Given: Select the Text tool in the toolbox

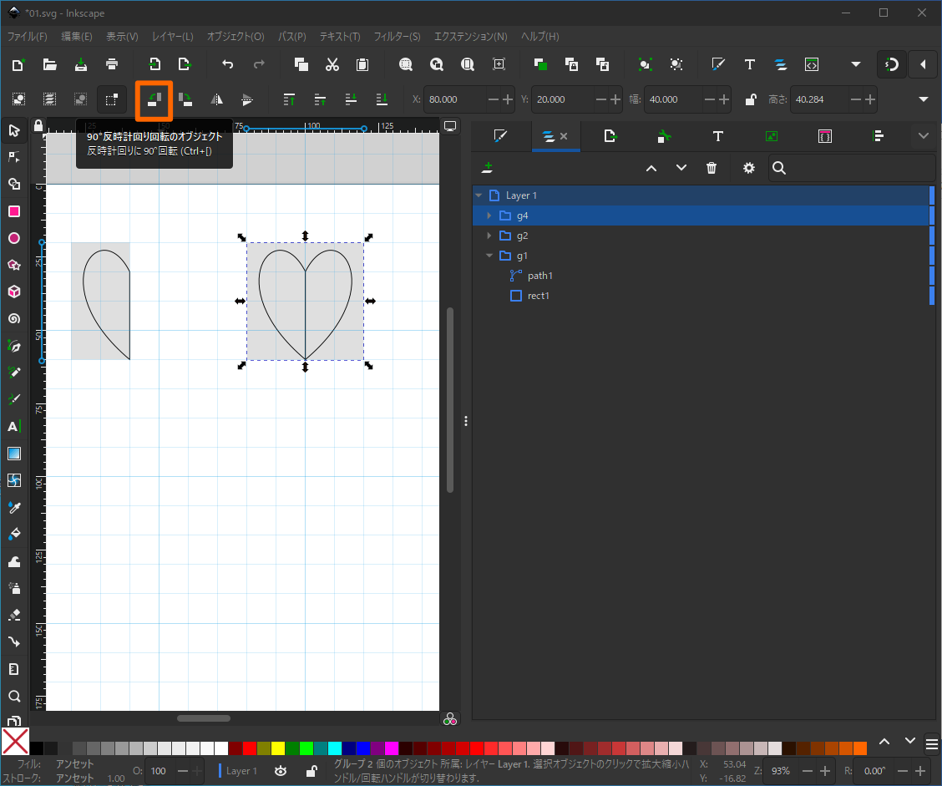Looking at the screenshot, I should pyautogui.click(x=14, y=427).
